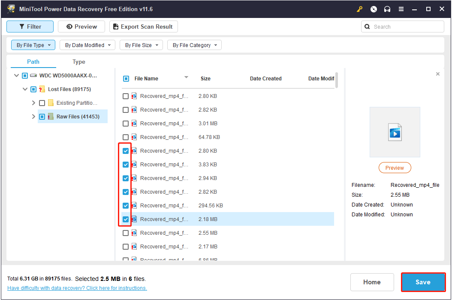Viewport: 452px width, 301px height.
Task: Expand the Existing Partition tree node
Action: pyautogui.click(x=33, y=103)
